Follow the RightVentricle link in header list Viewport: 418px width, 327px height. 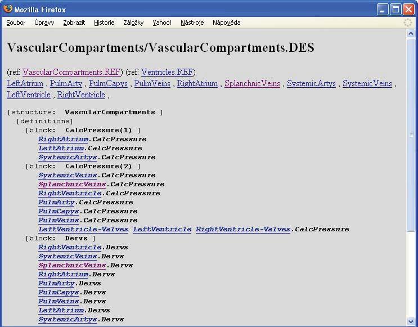coord(82,95)
